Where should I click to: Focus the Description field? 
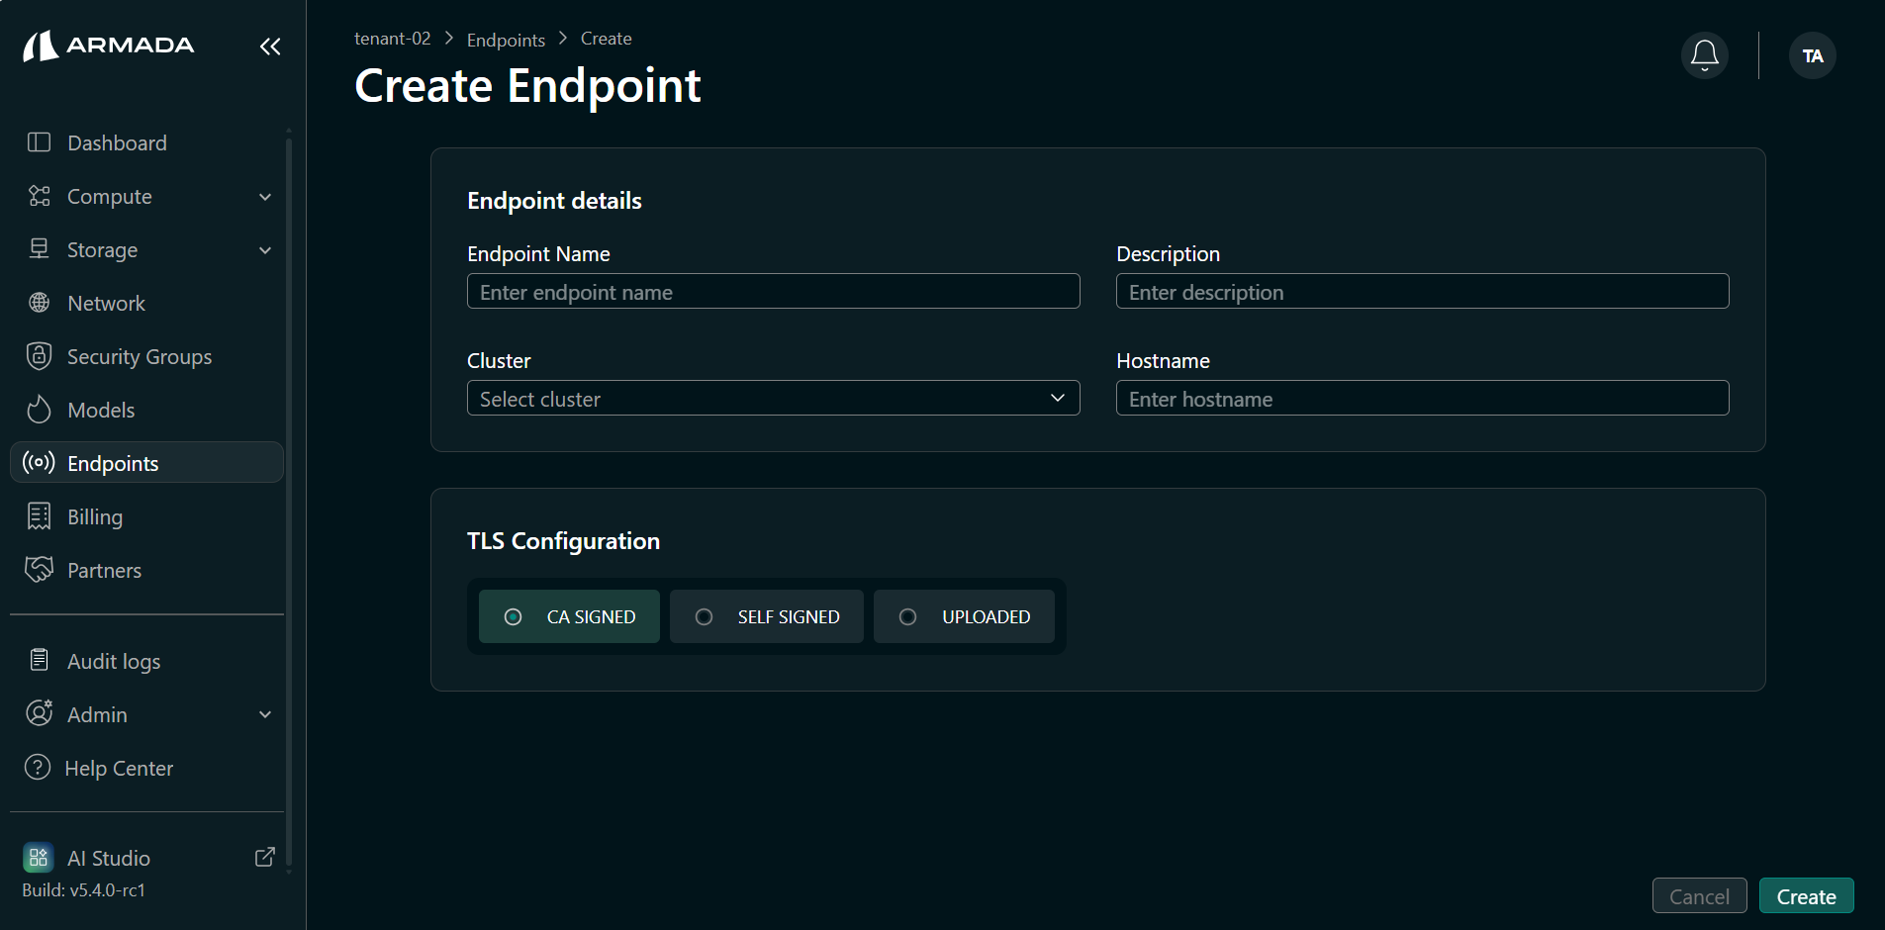tap(1422, 291)
